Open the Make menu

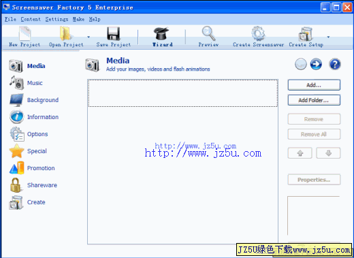pyautogui.click(x=78, y=19)
